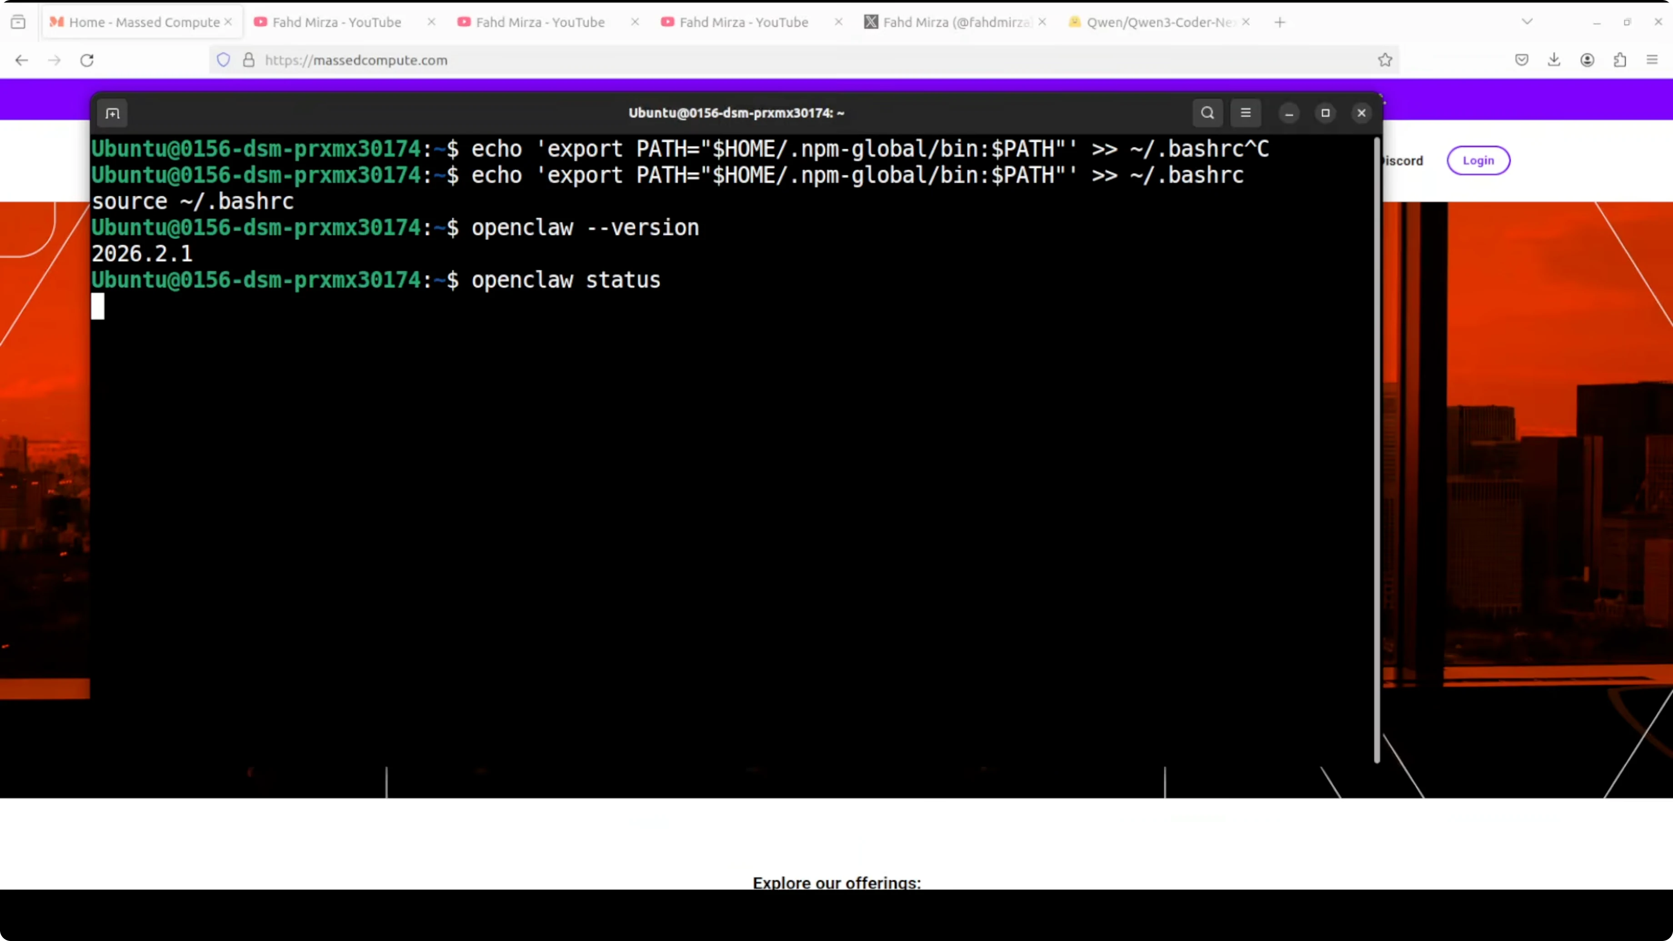Open Firefox downloads panel

click(x=1553, y=60)
